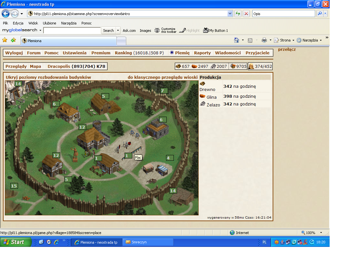Click the green Refresh page icon
Image resolution: width=338 pixels, height=280 pixels.
(x=238, y=14)
